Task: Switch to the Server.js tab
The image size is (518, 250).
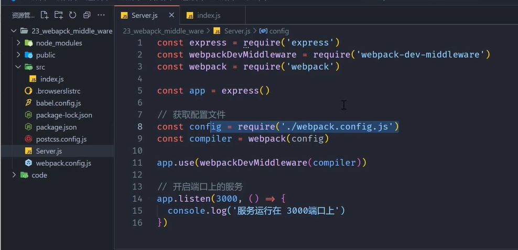Action: 147,15
